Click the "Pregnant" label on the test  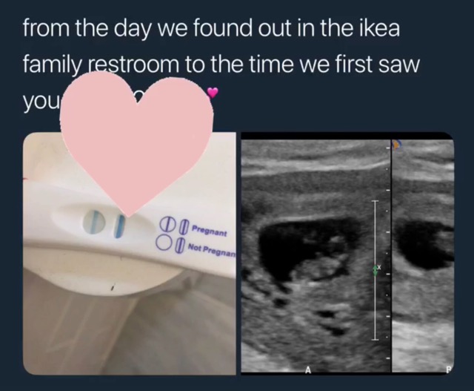210,231
